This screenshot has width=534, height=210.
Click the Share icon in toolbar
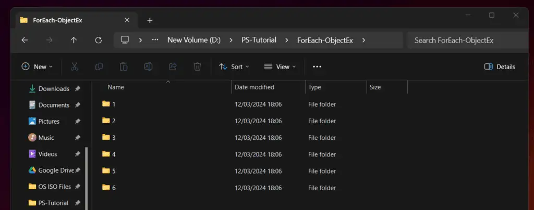173,67
